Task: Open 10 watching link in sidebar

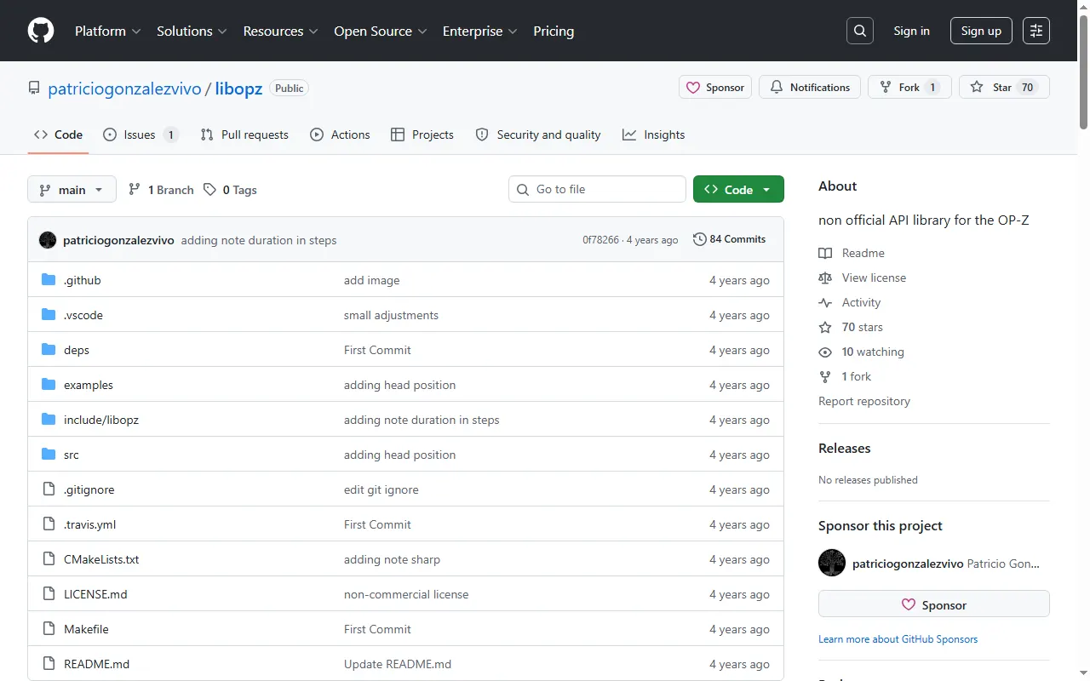Action: (861, 352)
